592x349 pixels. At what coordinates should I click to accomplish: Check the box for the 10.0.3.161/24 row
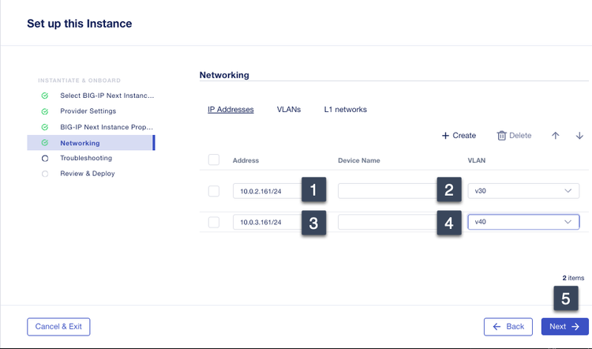point(214,223)
